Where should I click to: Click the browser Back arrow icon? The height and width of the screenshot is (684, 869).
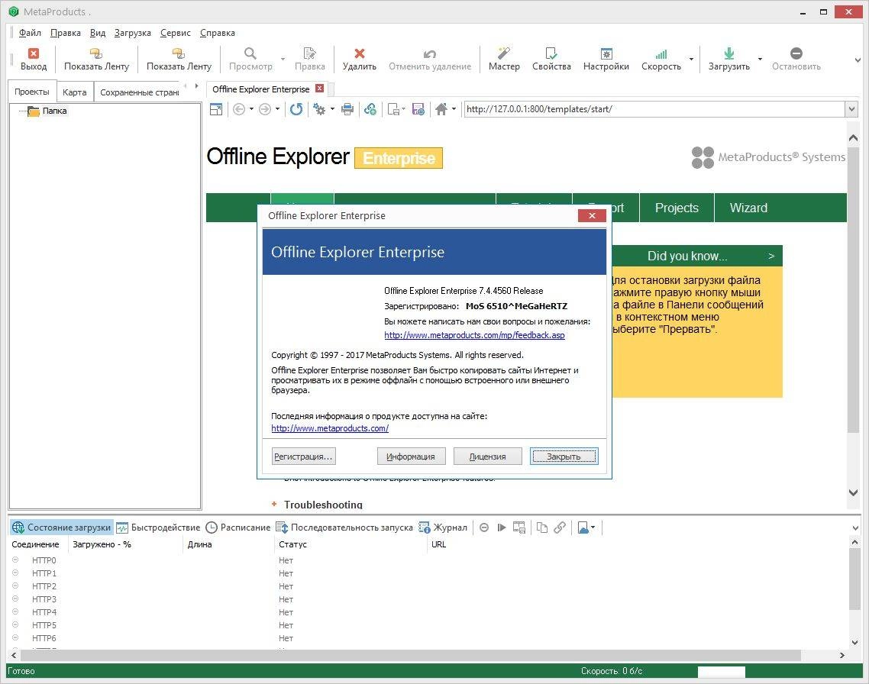coord(239,109)
